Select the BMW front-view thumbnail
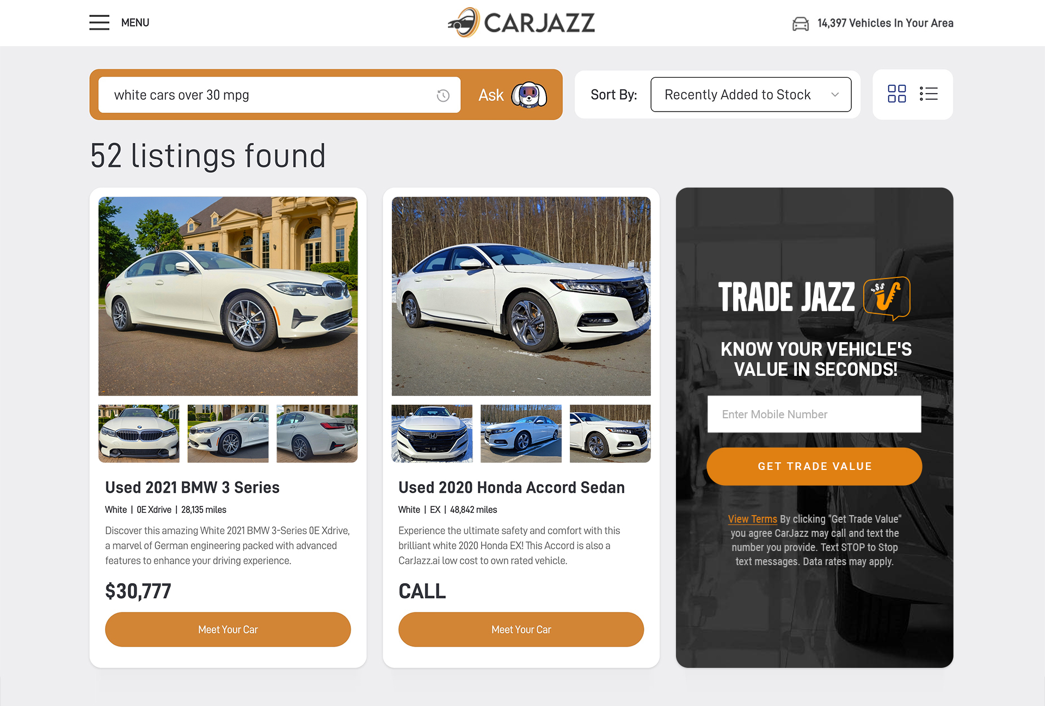1045x706 pixels. point(139,433)
